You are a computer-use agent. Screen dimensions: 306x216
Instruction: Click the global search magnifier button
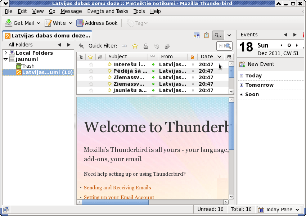pos(218,35)
